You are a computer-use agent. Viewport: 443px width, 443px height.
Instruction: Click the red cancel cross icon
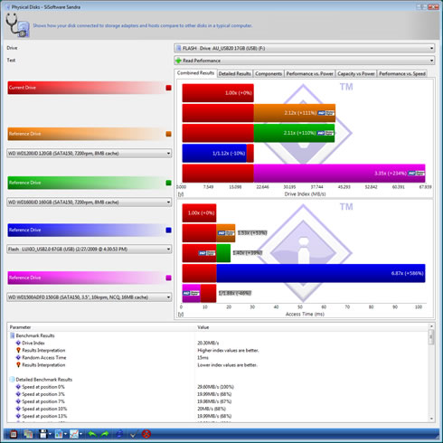click(146, 434)
